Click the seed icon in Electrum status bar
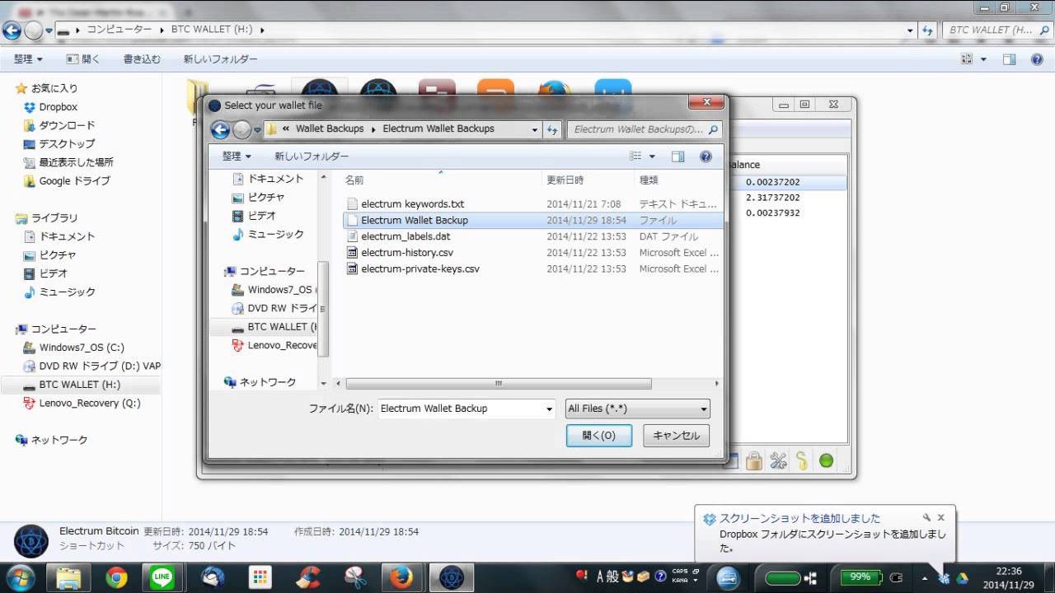 [x=802, y=460]
